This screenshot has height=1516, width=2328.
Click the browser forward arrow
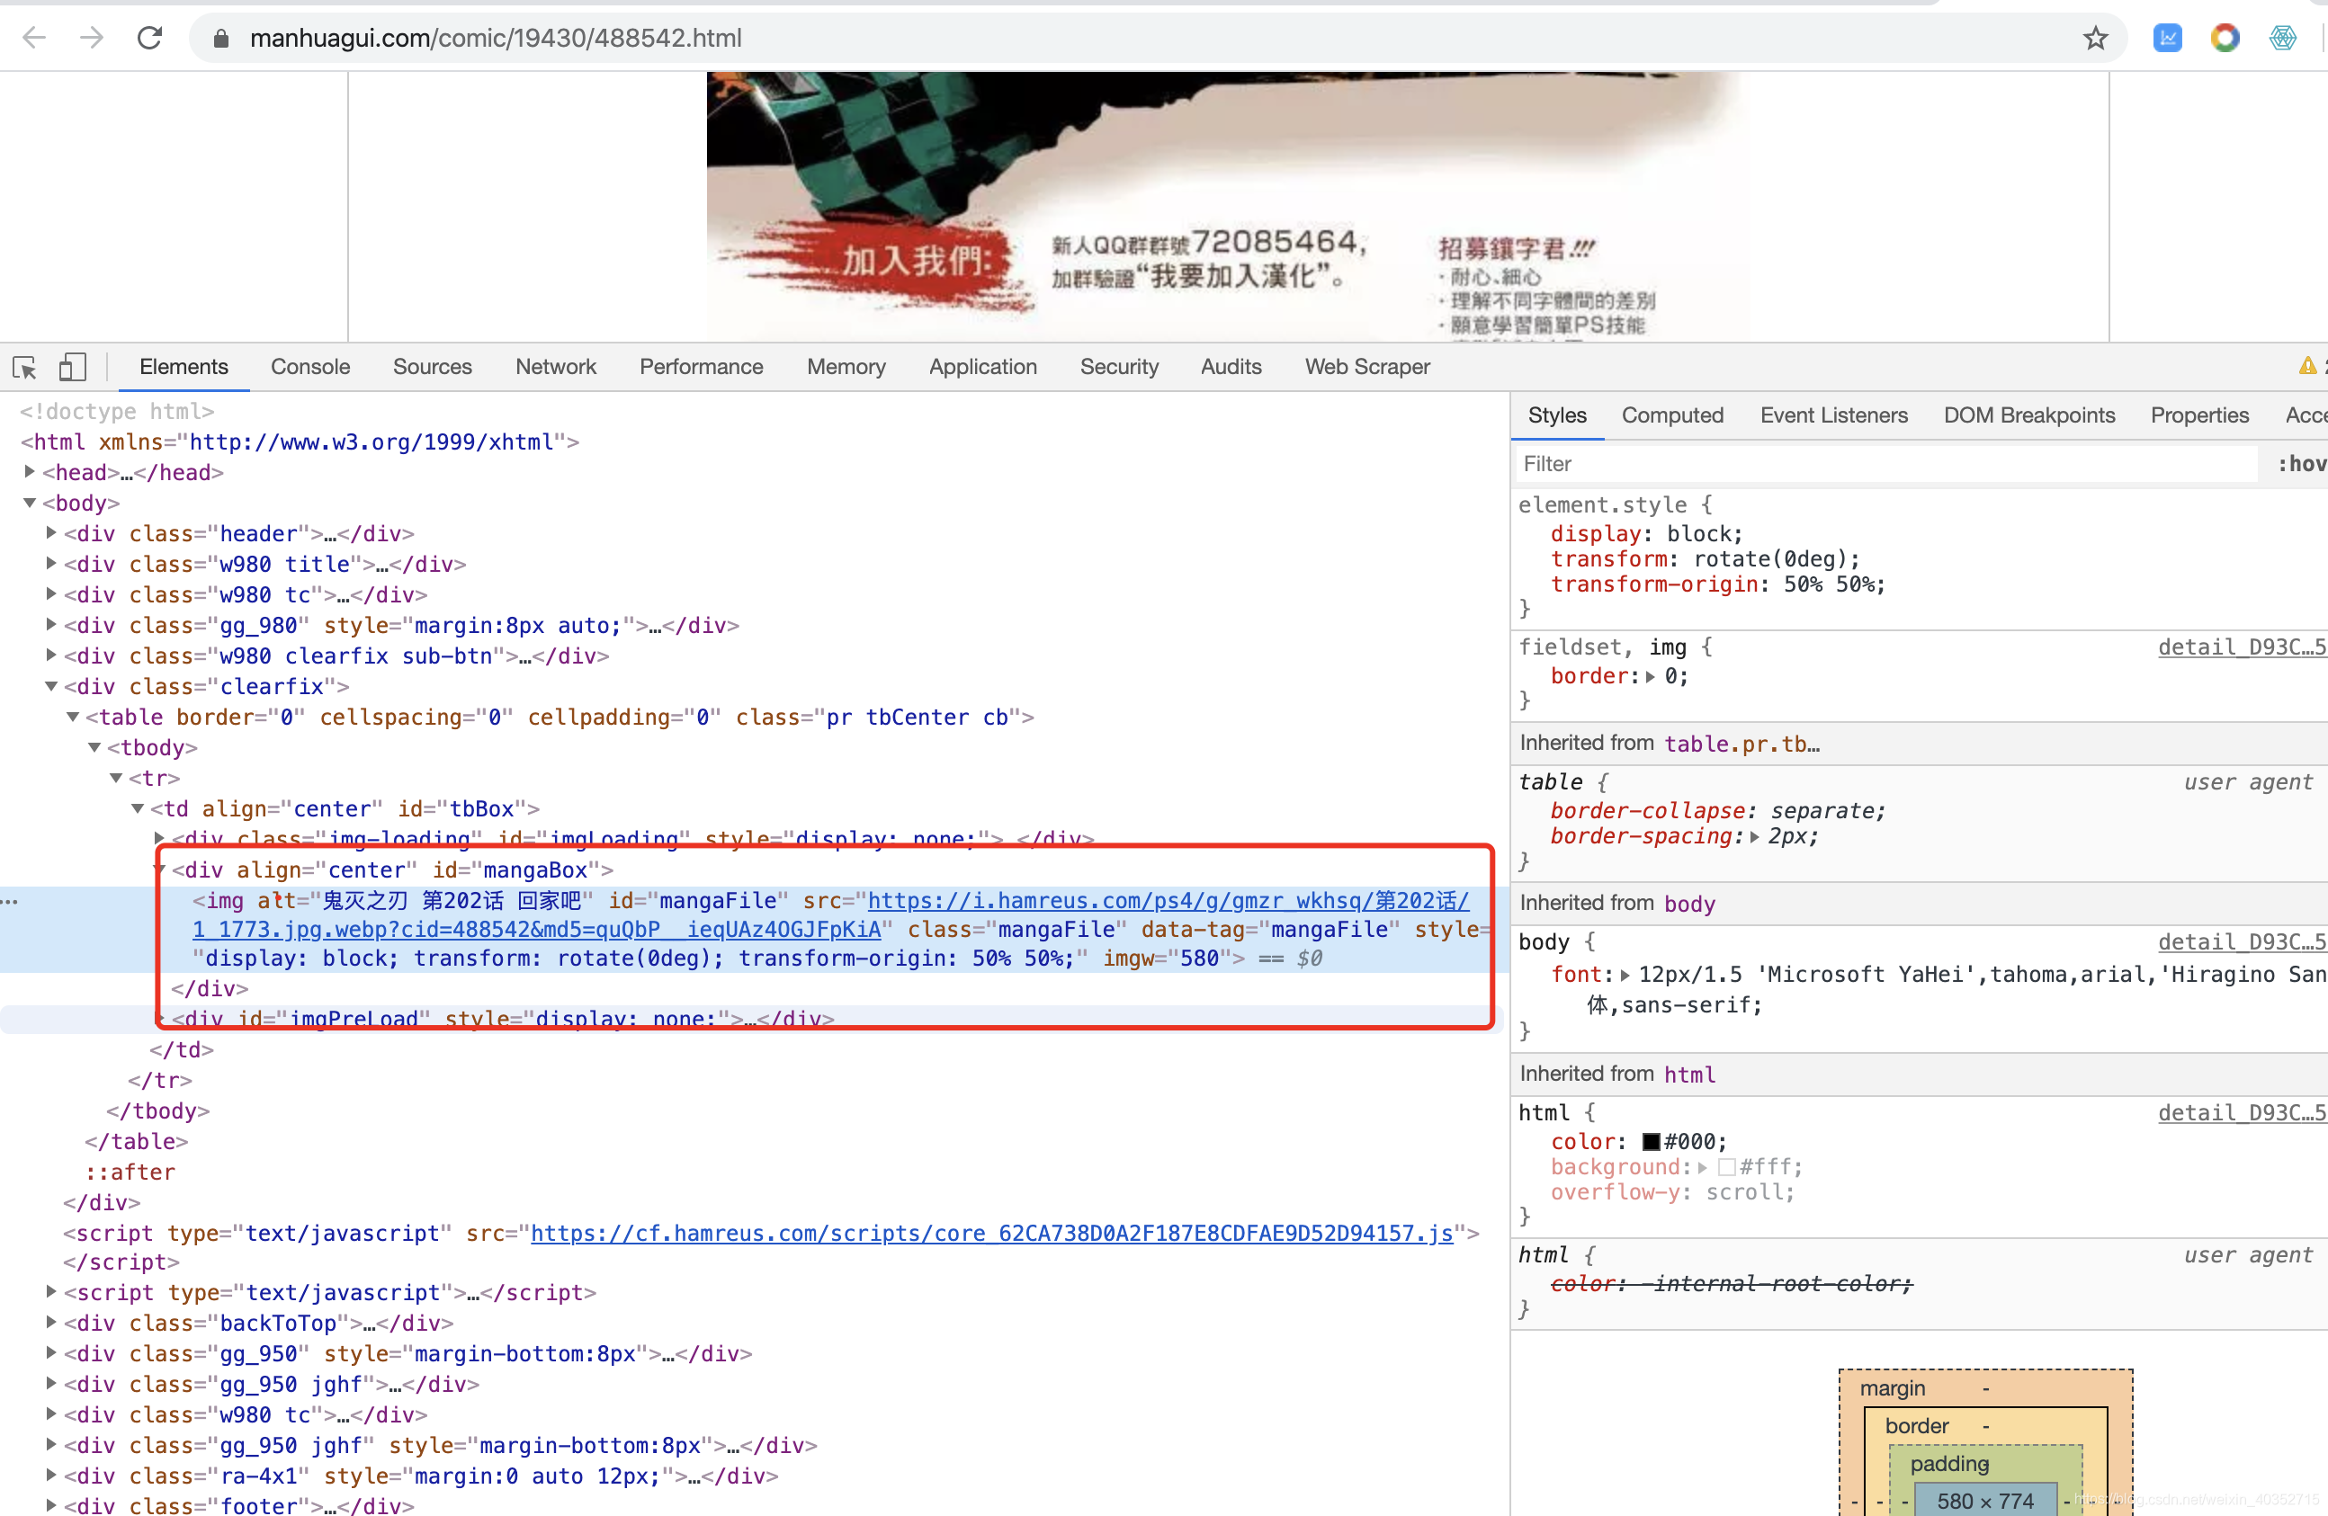click(92, 38)
